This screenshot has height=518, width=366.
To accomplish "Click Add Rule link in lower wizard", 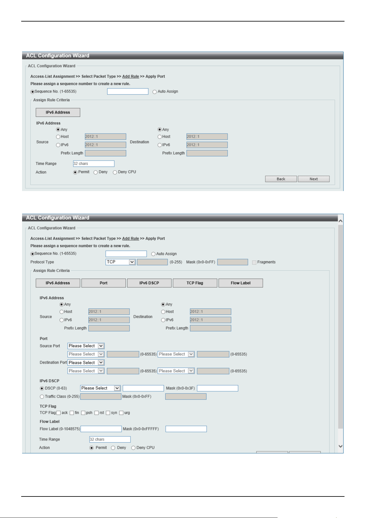I will (130, 239).
